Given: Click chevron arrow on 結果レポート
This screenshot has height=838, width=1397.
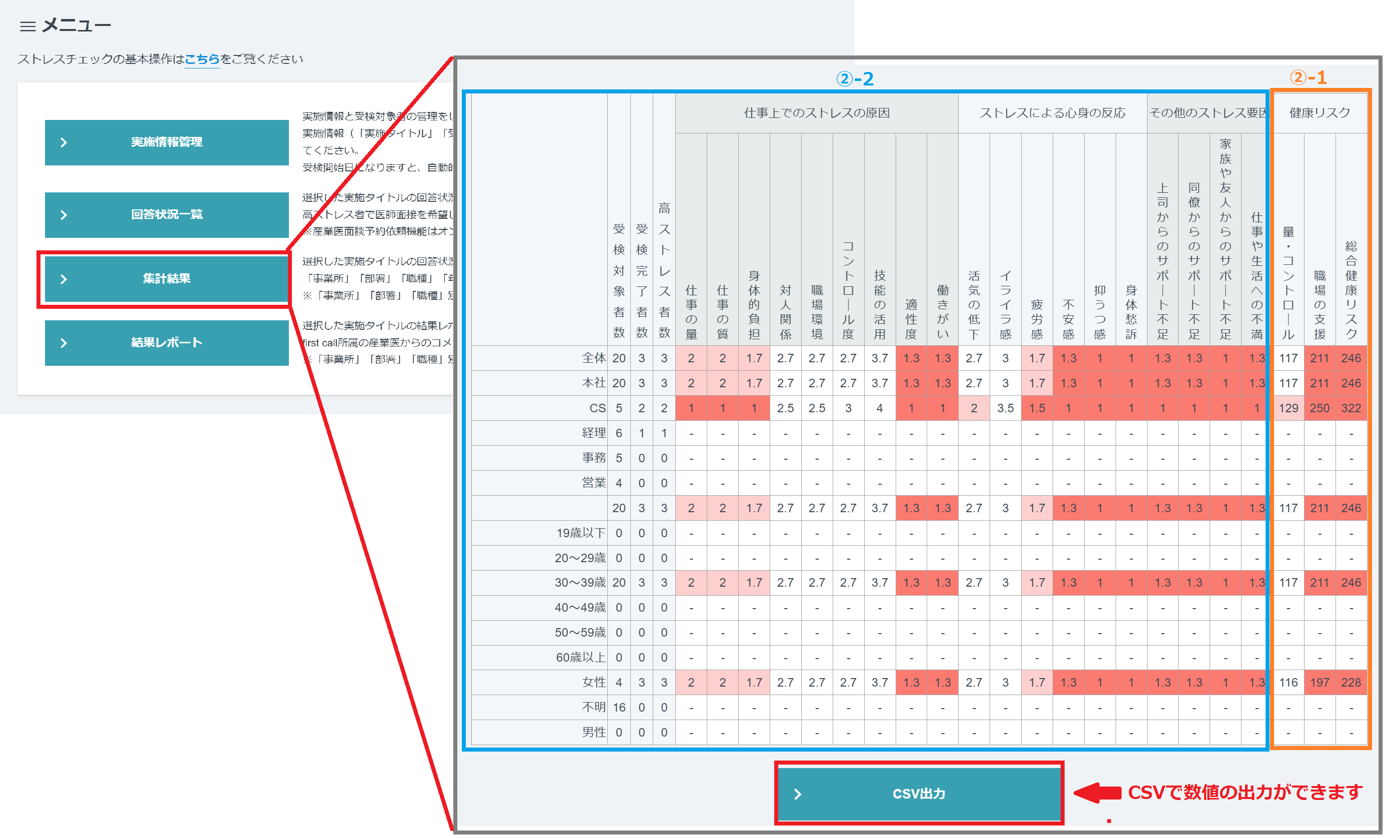Looking at the screenshot, I should pos(64,343).
